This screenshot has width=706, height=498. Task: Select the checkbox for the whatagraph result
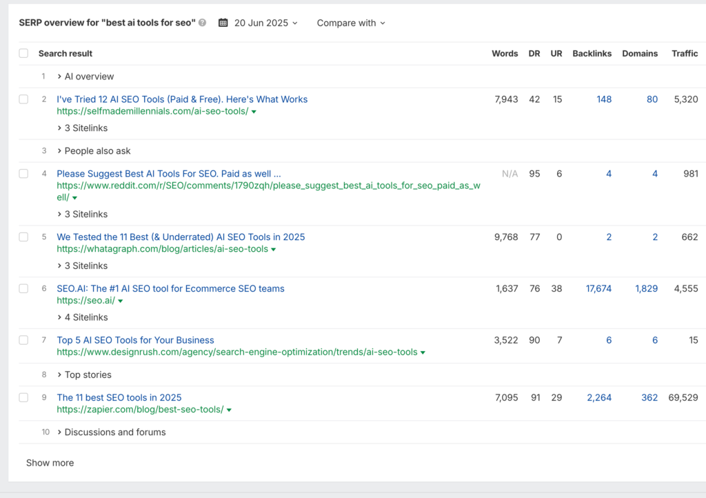pyautogui.click(x=24, y=237)
